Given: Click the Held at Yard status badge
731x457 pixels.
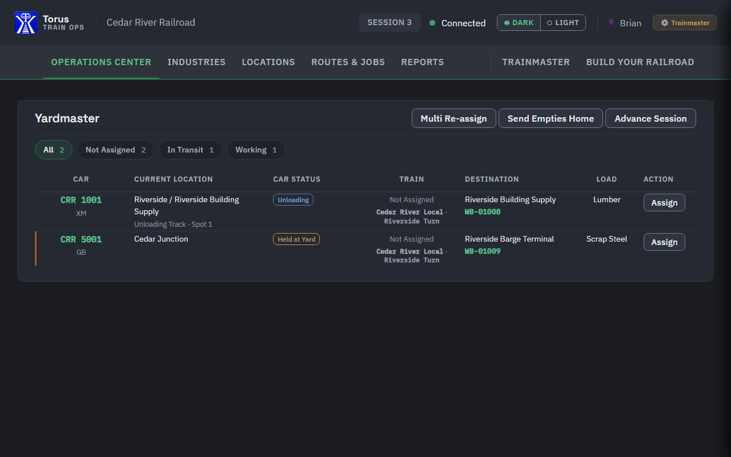Looking at the screenshot, I should pos(296,239).
